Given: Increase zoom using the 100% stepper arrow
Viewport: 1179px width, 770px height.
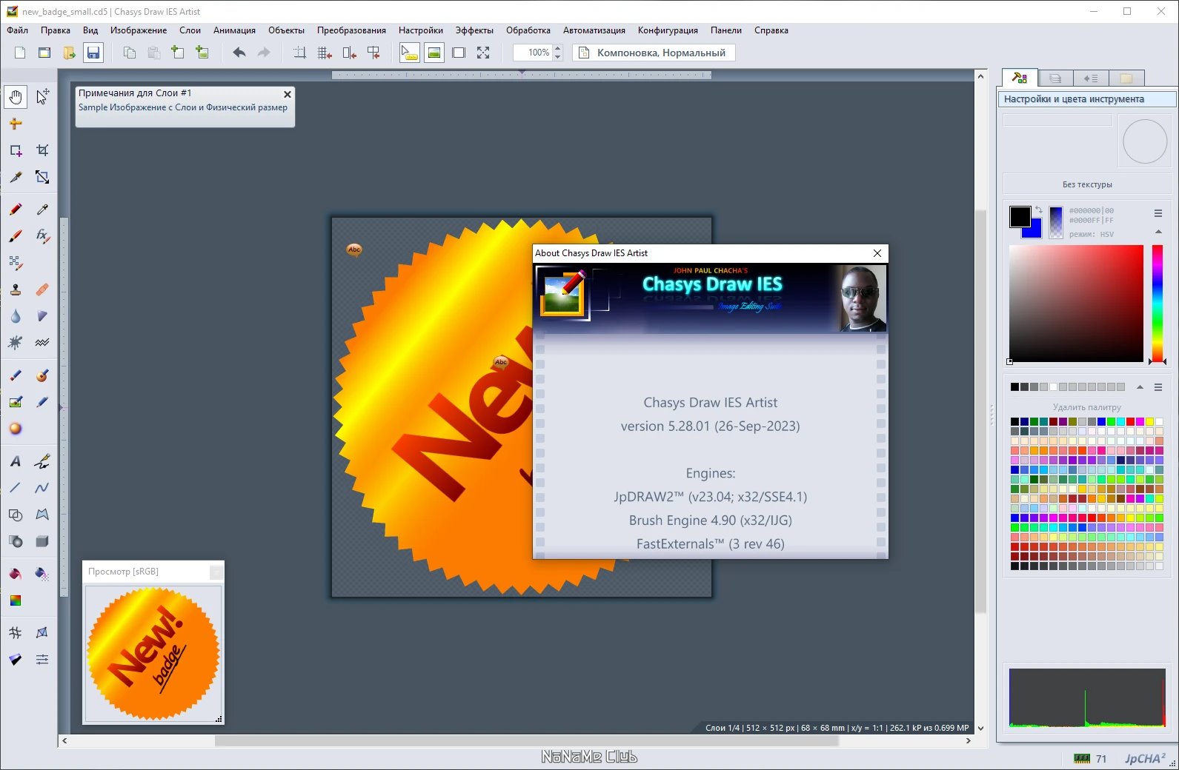Looking at the screenshot, I should coord(558,48).
